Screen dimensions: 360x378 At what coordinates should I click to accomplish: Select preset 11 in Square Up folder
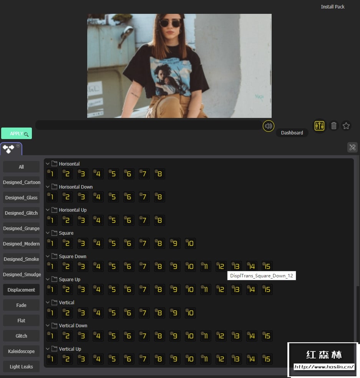tap(206, 290)
